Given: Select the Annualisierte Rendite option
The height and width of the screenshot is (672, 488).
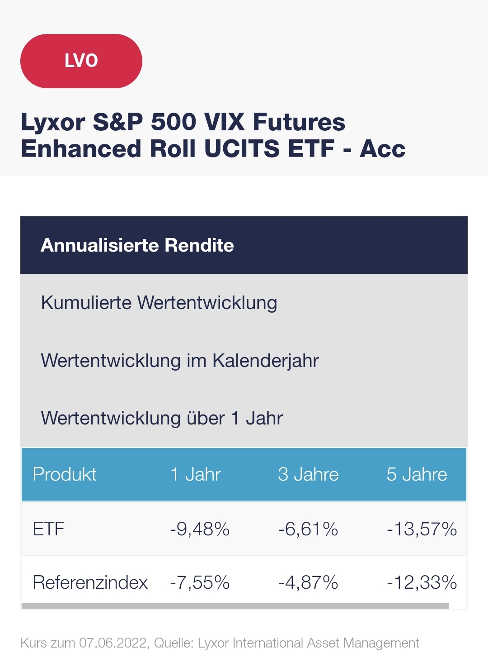Looking at the screenshot, I should click(137, 245).
